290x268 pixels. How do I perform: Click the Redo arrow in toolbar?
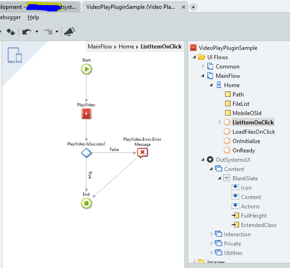[48, 32]
